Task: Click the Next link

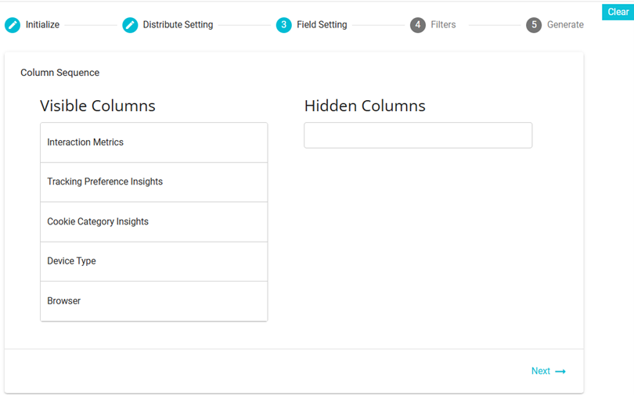Action: click(x=541, y=372)
